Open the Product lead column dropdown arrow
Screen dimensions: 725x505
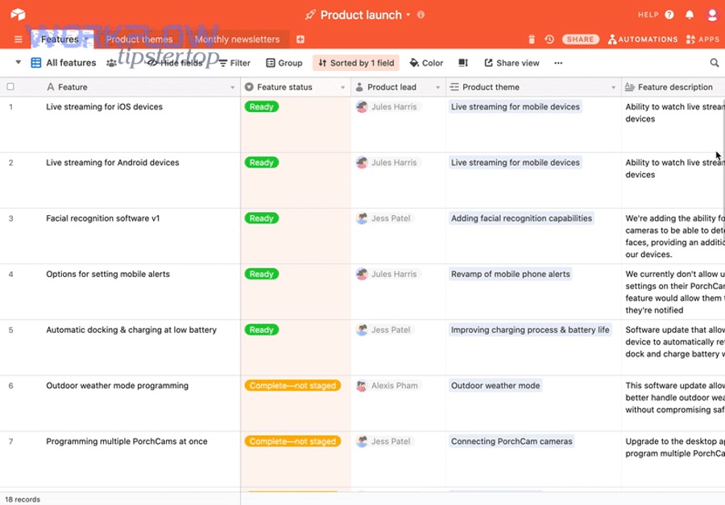click(x=437, y=88)
